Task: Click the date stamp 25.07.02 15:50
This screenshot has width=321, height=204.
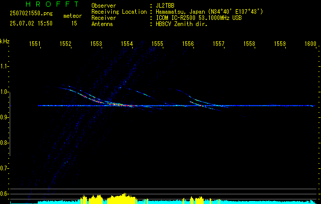Action: [31, 23]
